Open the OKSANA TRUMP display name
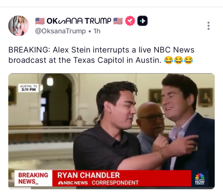The height and width of the screenshot is (195, 223). click(79, 21)
